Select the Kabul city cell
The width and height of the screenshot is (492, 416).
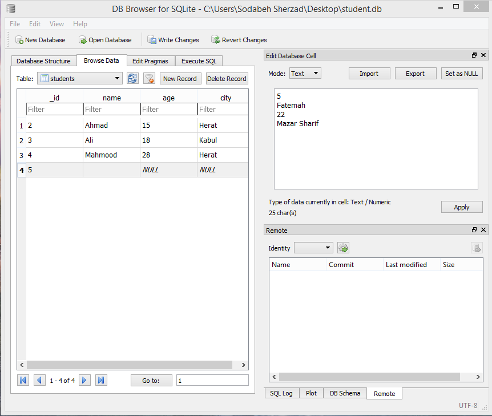(x=223, y=140)
